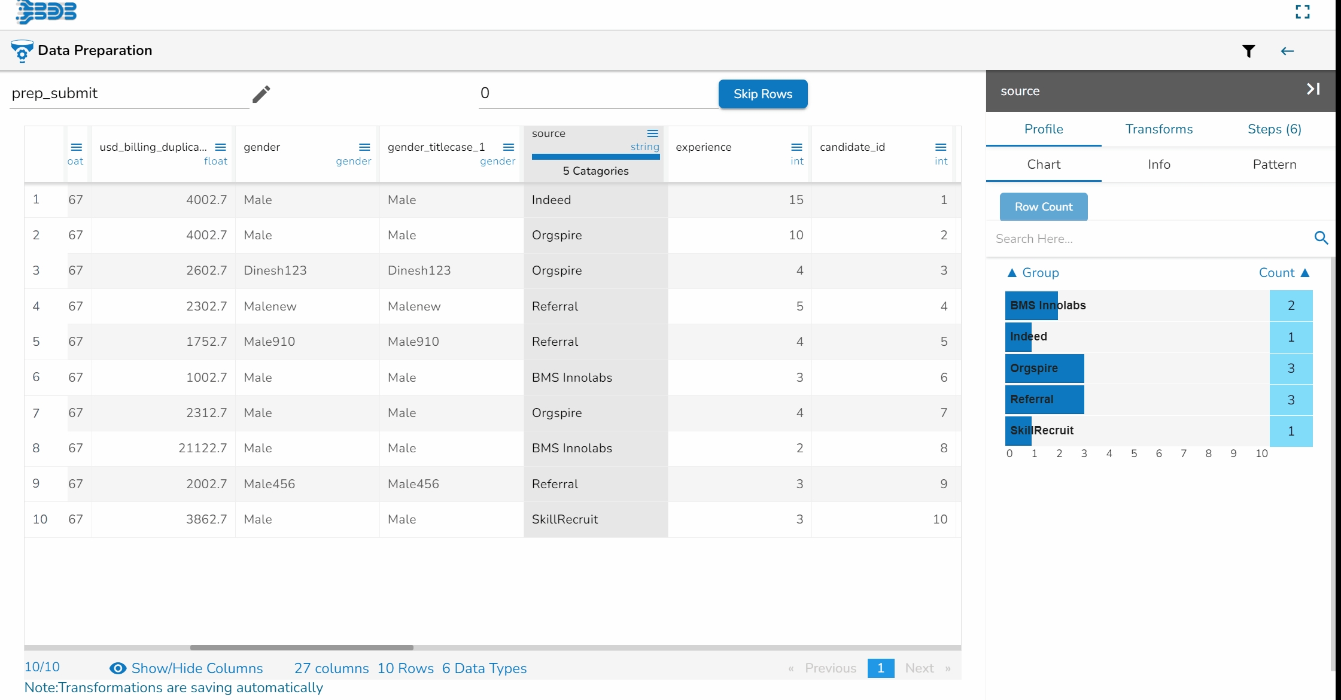Click the horizontal scrollbar thumb

coord(302,647)
